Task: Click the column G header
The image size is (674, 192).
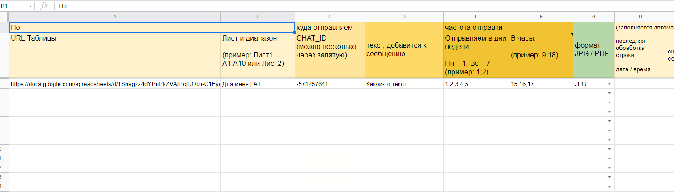Action: click(x=593, y=16)
